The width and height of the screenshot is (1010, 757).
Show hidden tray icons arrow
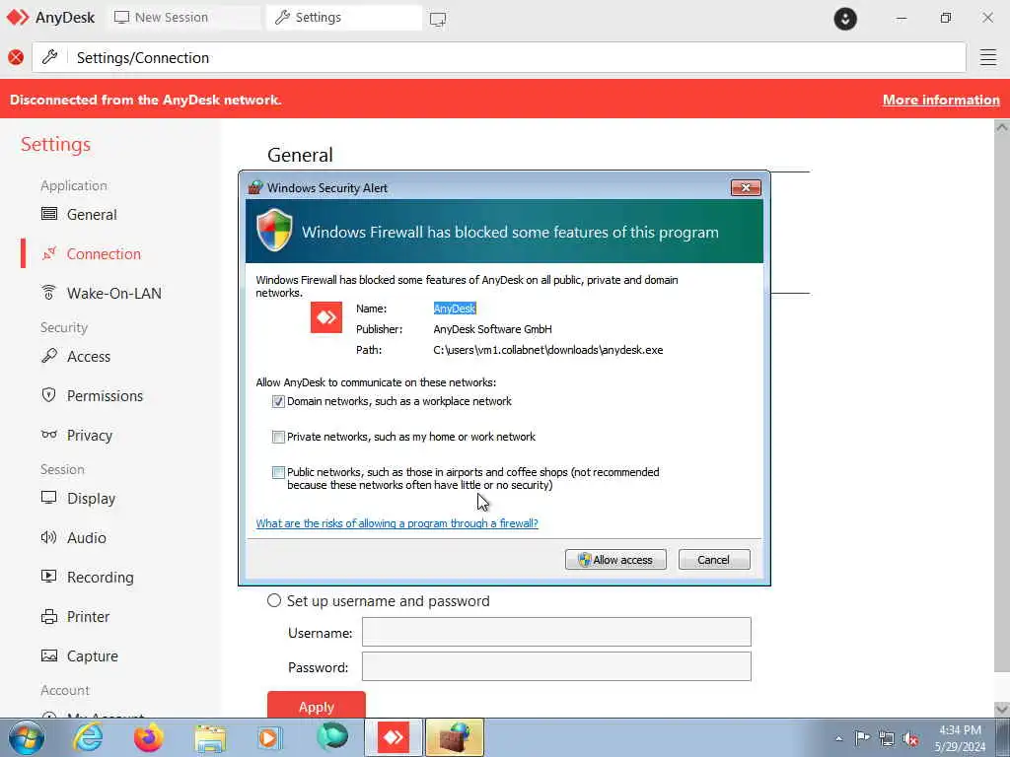pyautogui.click(x=838, y=738)
